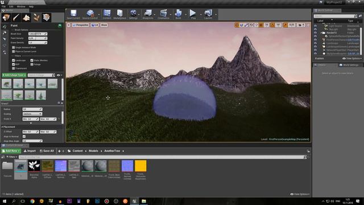Check the Foliage filter checkbox

[32, 64]
